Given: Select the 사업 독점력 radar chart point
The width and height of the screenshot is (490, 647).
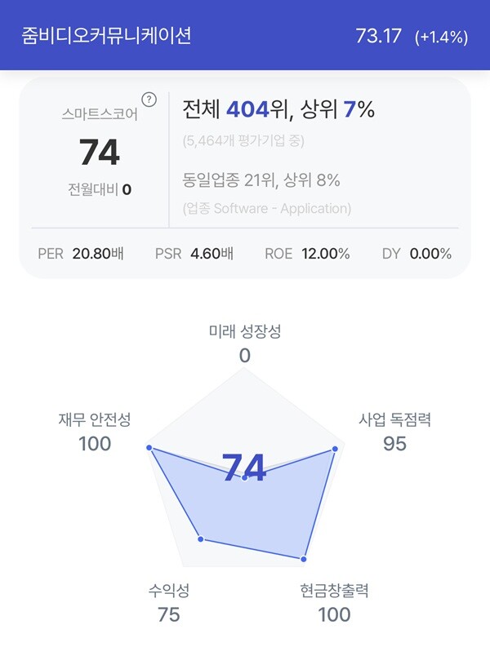Looking at the screenshot, I should pyautogui.click(x=335, y=449).
